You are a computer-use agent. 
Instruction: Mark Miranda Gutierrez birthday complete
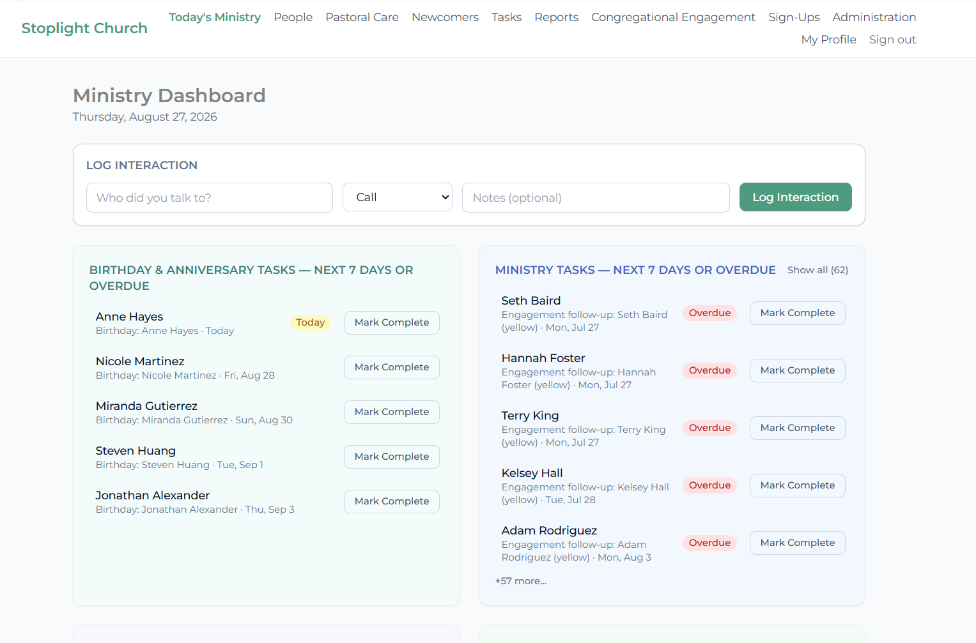pos(392,412)
